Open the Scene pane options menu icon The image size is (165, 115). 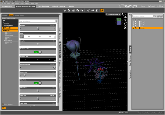pyautogui.click(x=130, y=15)
